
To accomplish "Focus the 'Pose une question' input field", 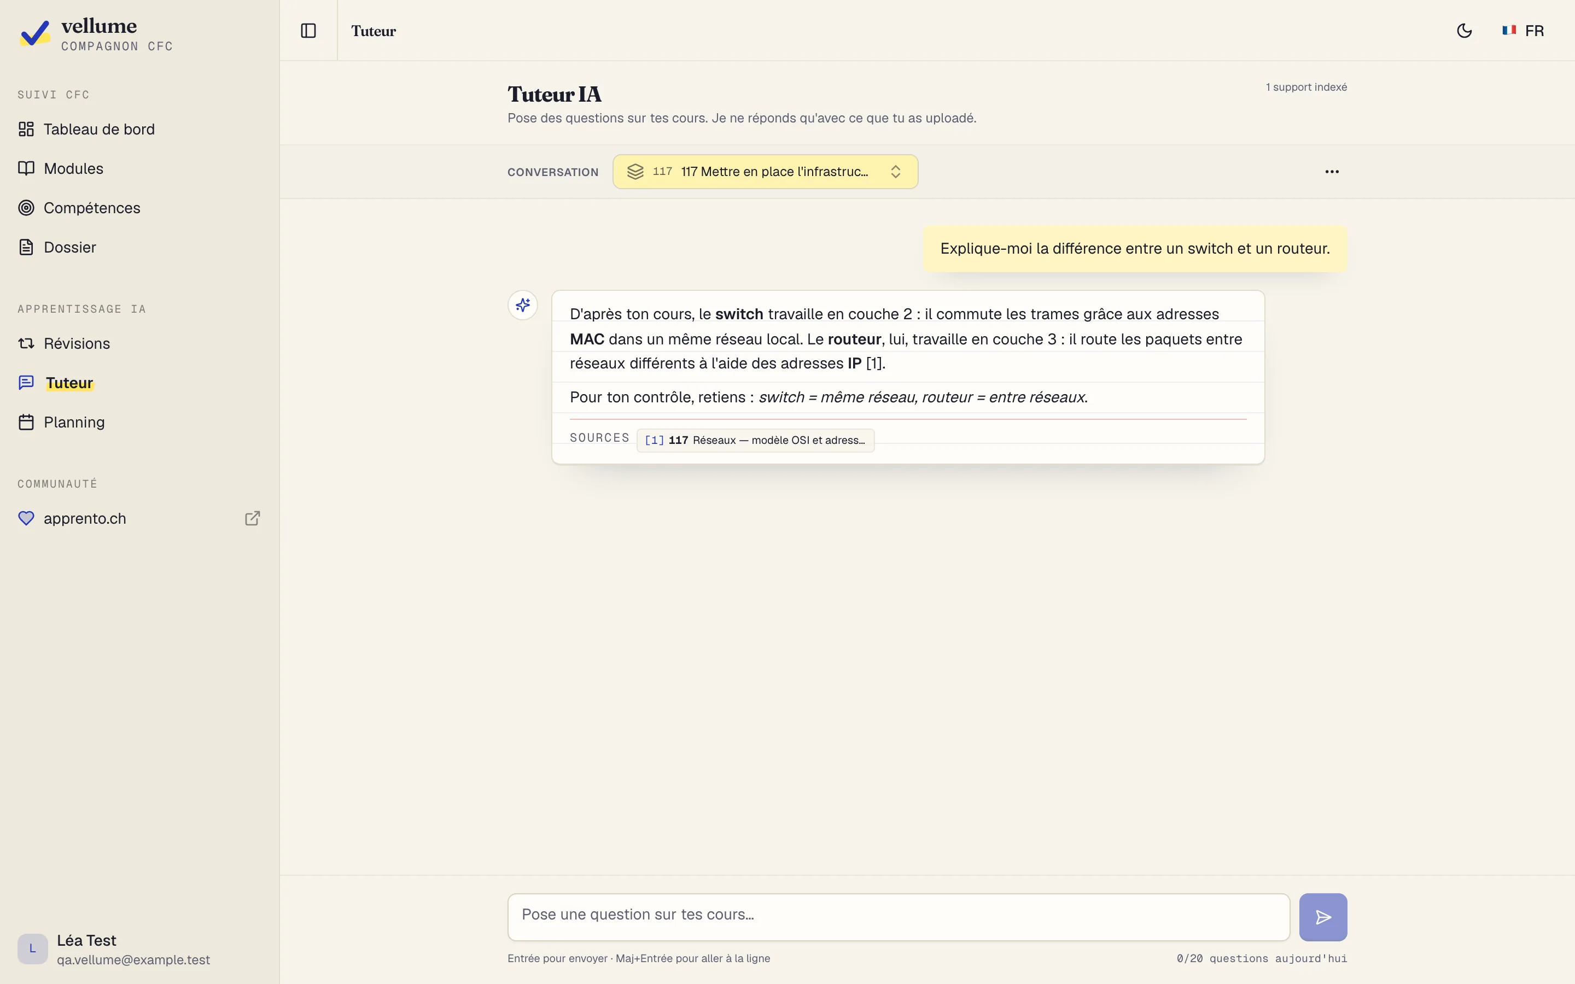I will click(898, 917).
